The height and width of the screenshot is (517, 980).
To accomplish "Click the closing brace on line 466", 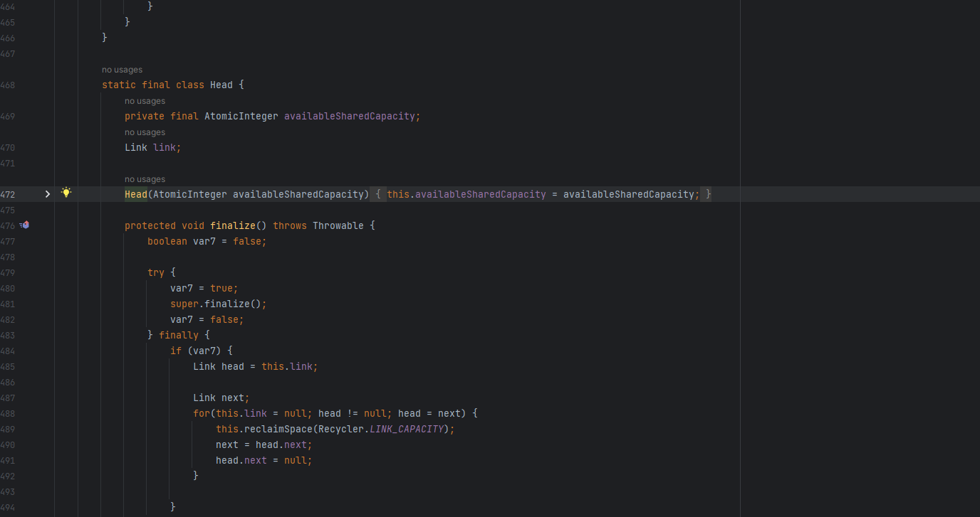I will click(103, 38).
